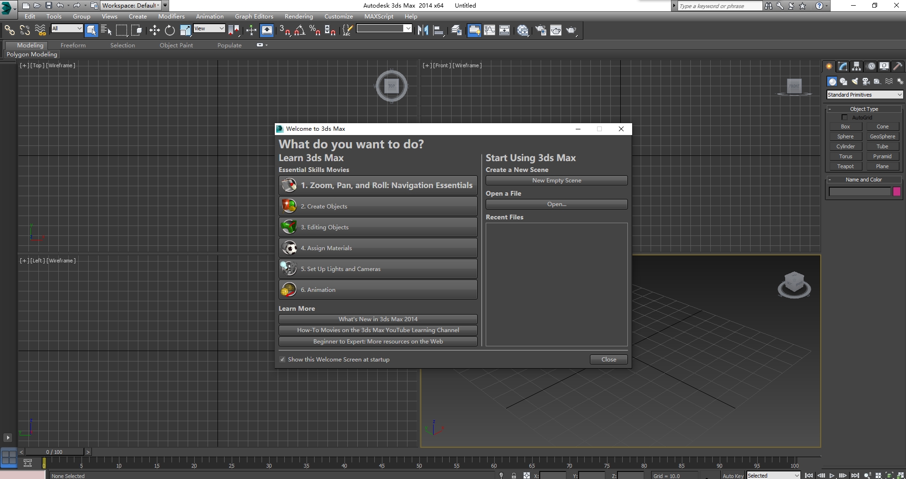Switch to the Object Paint ribbon tab
Image resolution: width=906 pixels, height=479 pixels.
[176, 45]
